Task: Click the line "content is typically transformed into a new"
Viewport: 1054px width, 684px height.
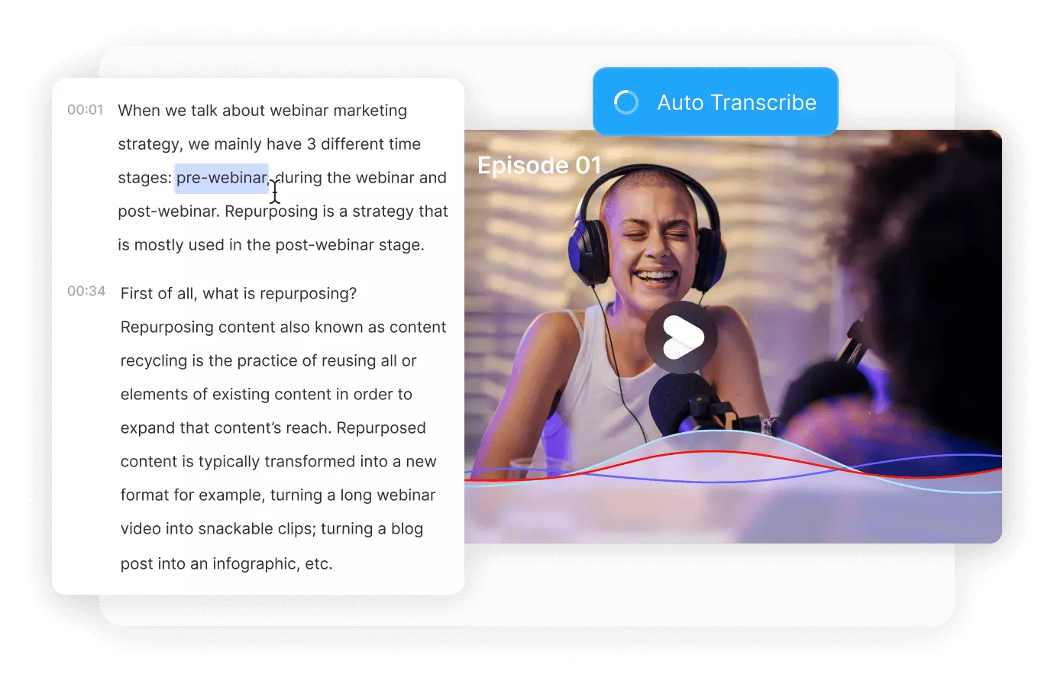Action: (x=279, y=462)
